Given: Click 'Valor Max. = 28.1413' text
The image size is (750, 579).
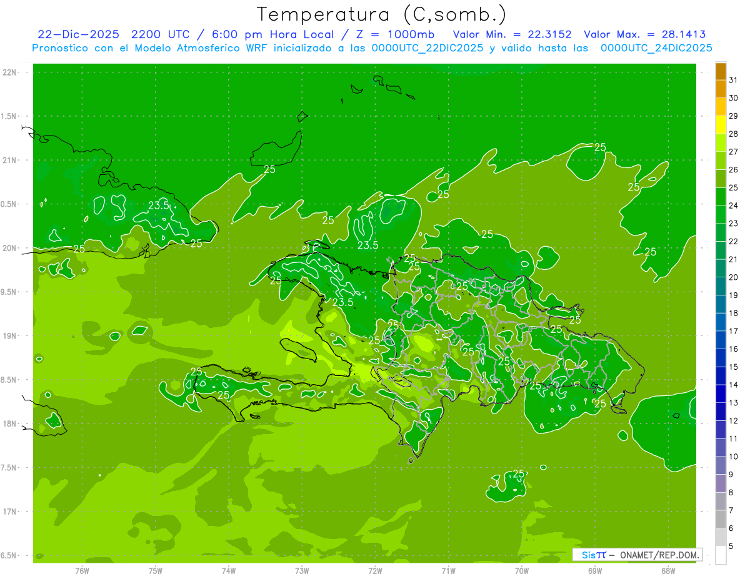Looking at the screenshot, I should click(646, 34).
